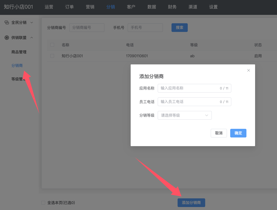Close the 添加分销商 dialog with X
This screenshot has width=277, height=210.
point(249,70)
